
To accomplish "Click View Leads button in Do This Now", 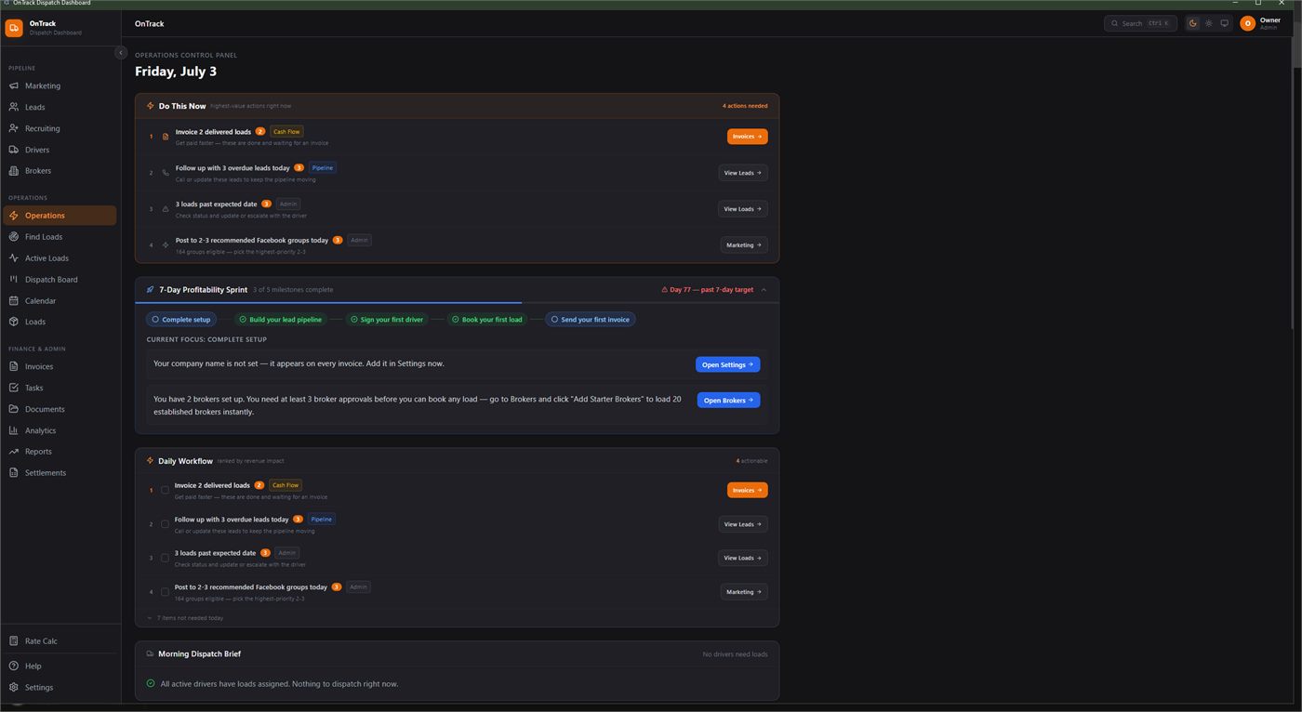I will (x=743, y=173).
